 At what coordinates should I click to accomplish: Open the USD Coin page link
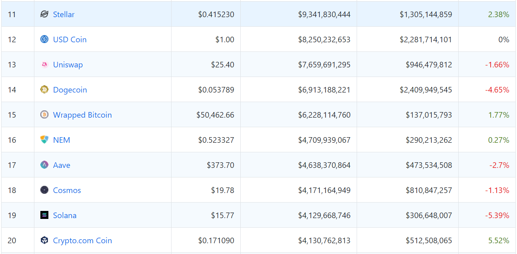[x=70, y=39]
